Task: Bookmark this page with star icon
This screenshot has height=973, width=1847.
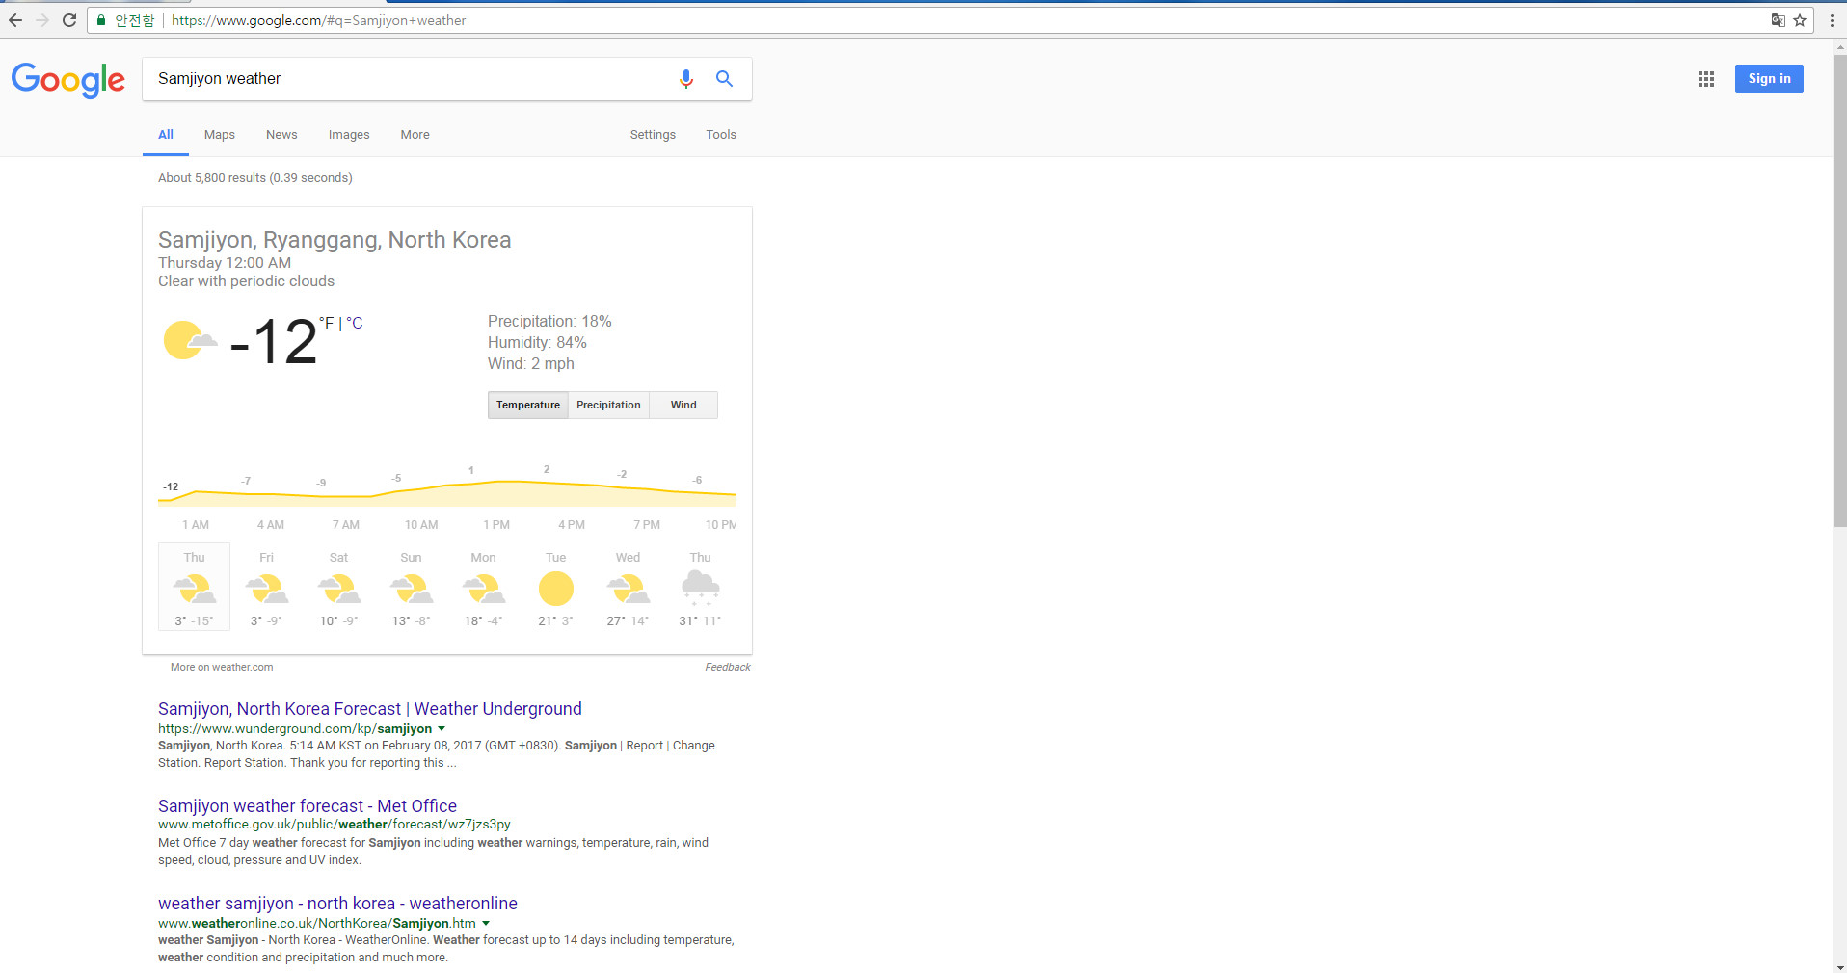Action: (1800, 20)
